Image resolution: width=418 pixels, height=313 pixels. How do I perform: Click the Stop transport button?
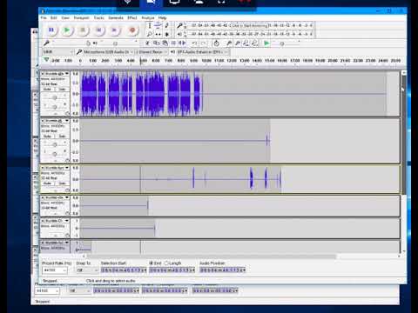coord(83,30)
